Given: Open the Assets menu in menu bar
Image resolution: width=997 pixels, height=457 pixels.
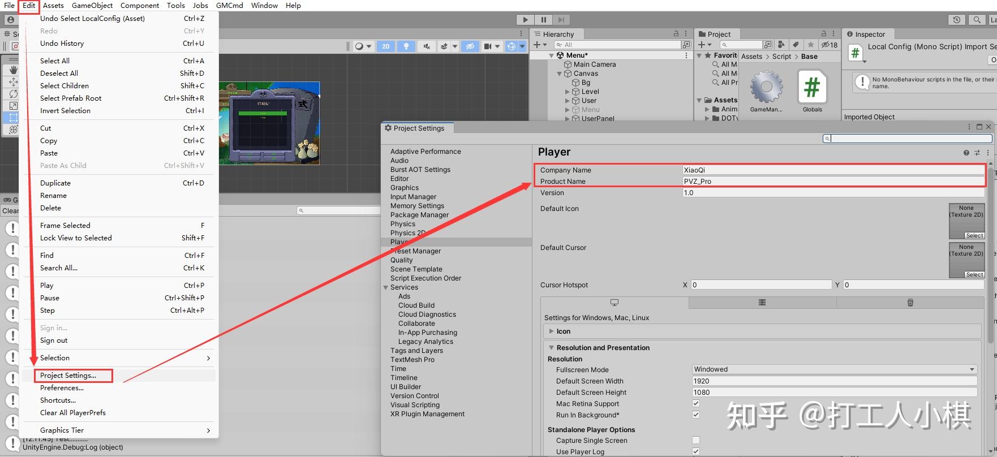Looking at the screenshot, I should (53, 5).
